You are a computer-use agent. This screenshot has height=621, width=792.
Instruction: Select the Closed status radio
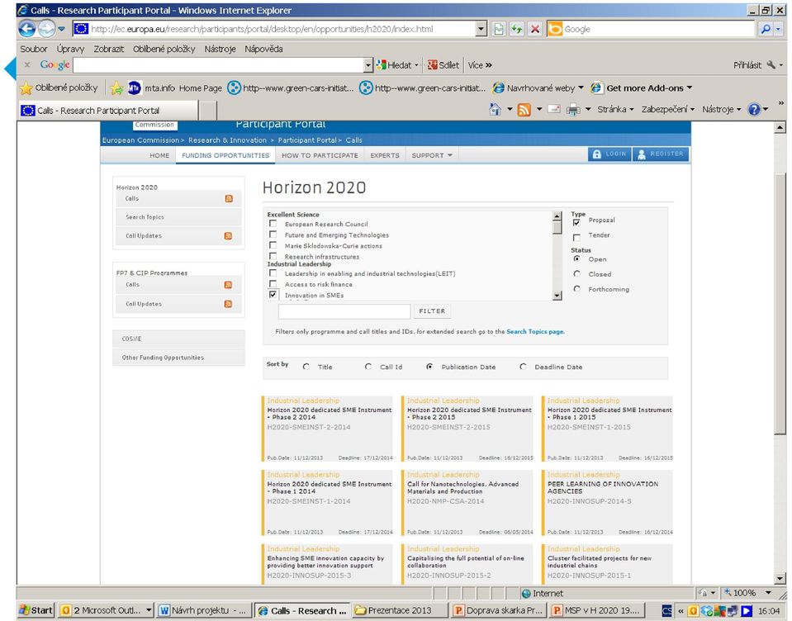pyautogui.click(x=576, y=273)
